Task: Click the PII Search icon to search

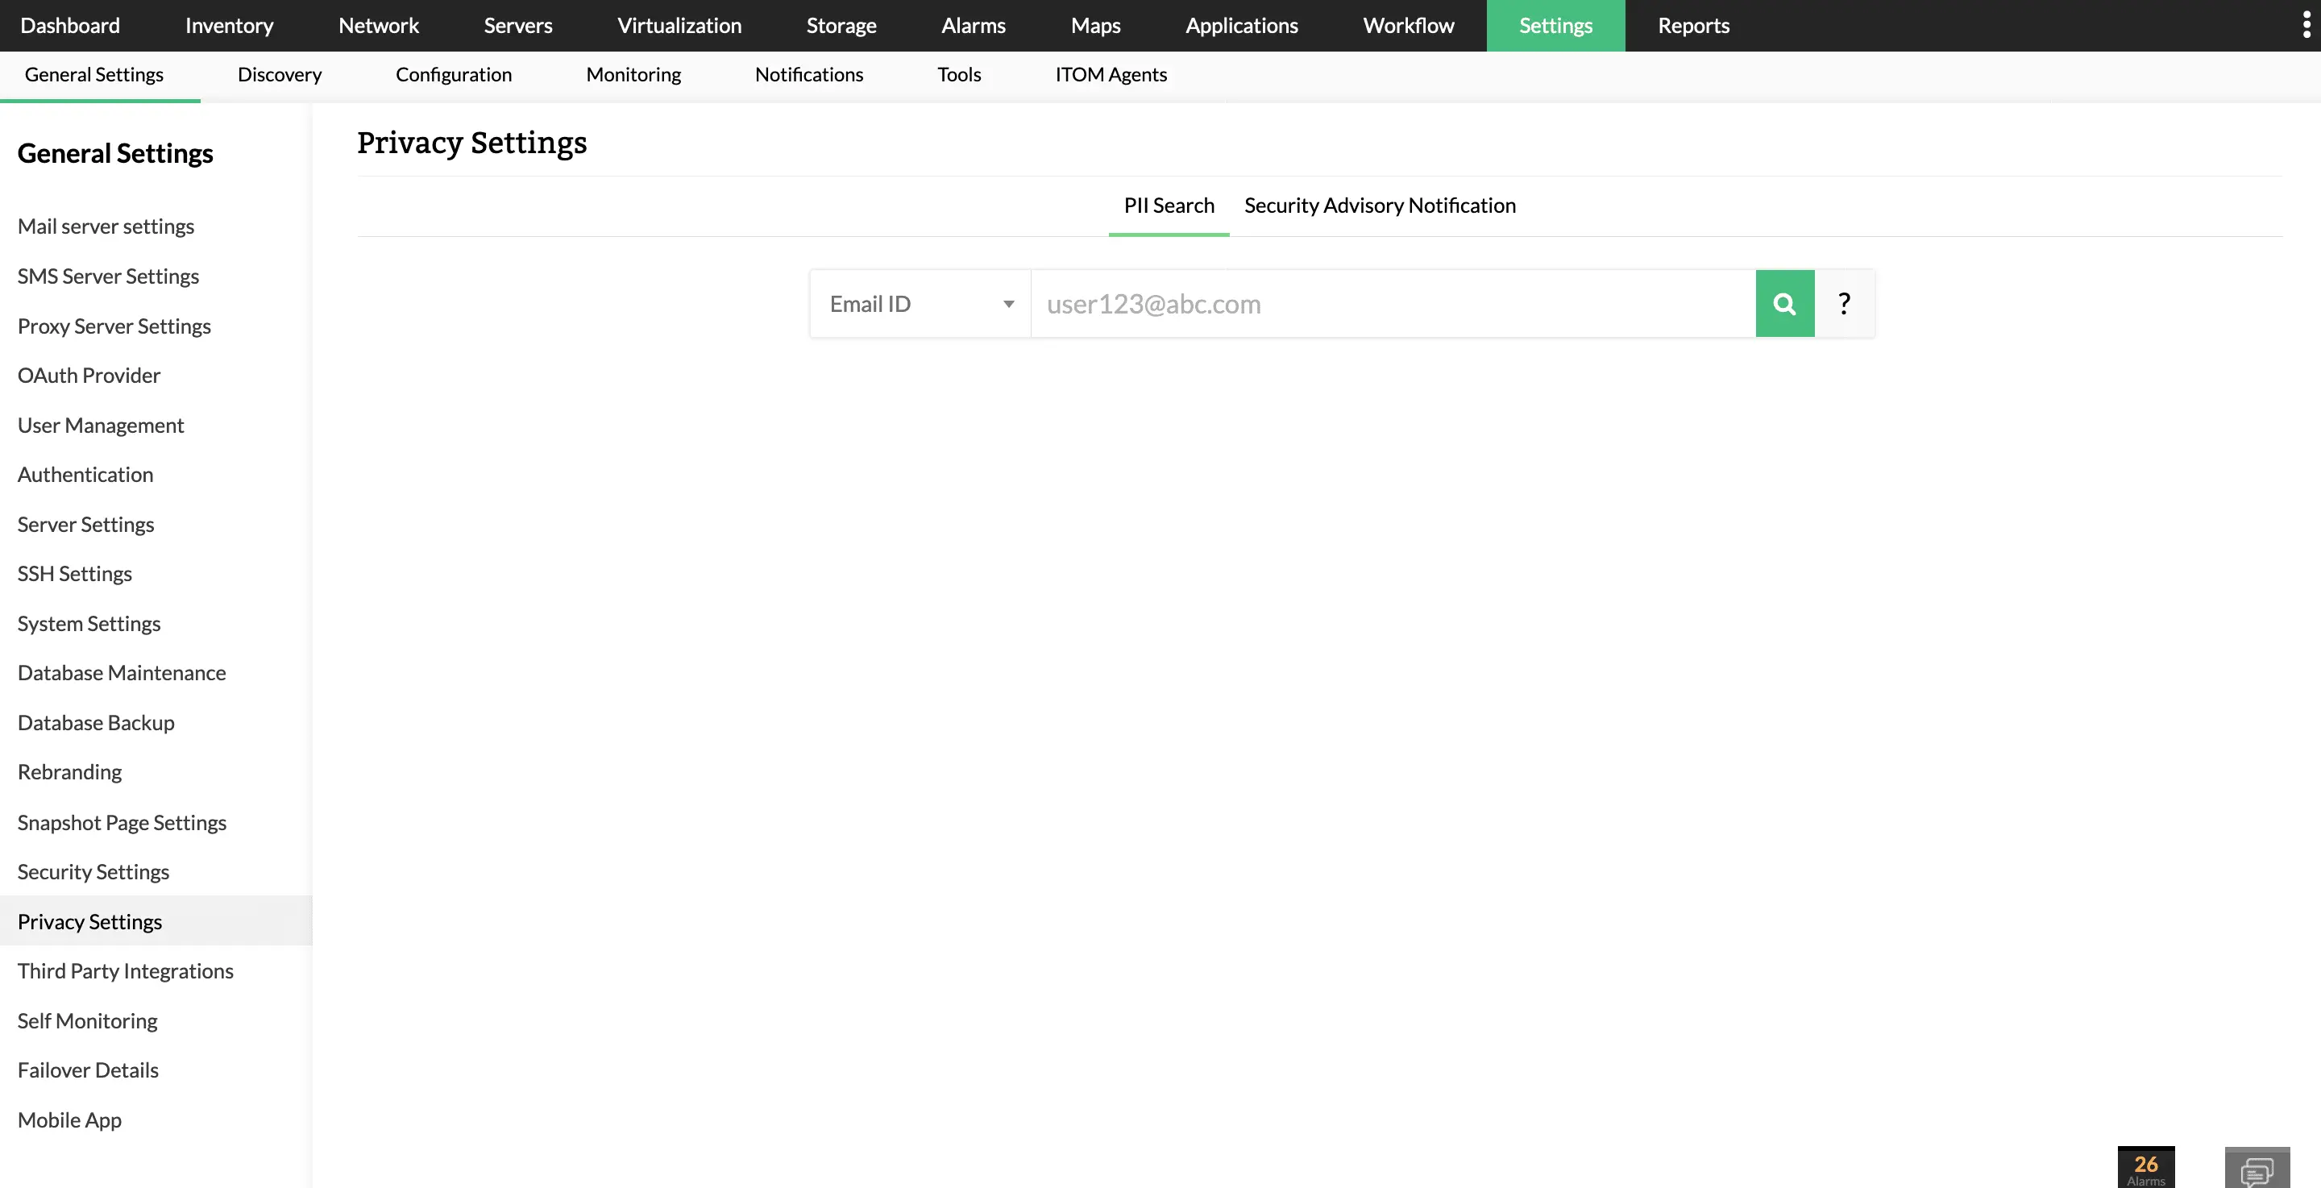Action: click(1785, 303)
